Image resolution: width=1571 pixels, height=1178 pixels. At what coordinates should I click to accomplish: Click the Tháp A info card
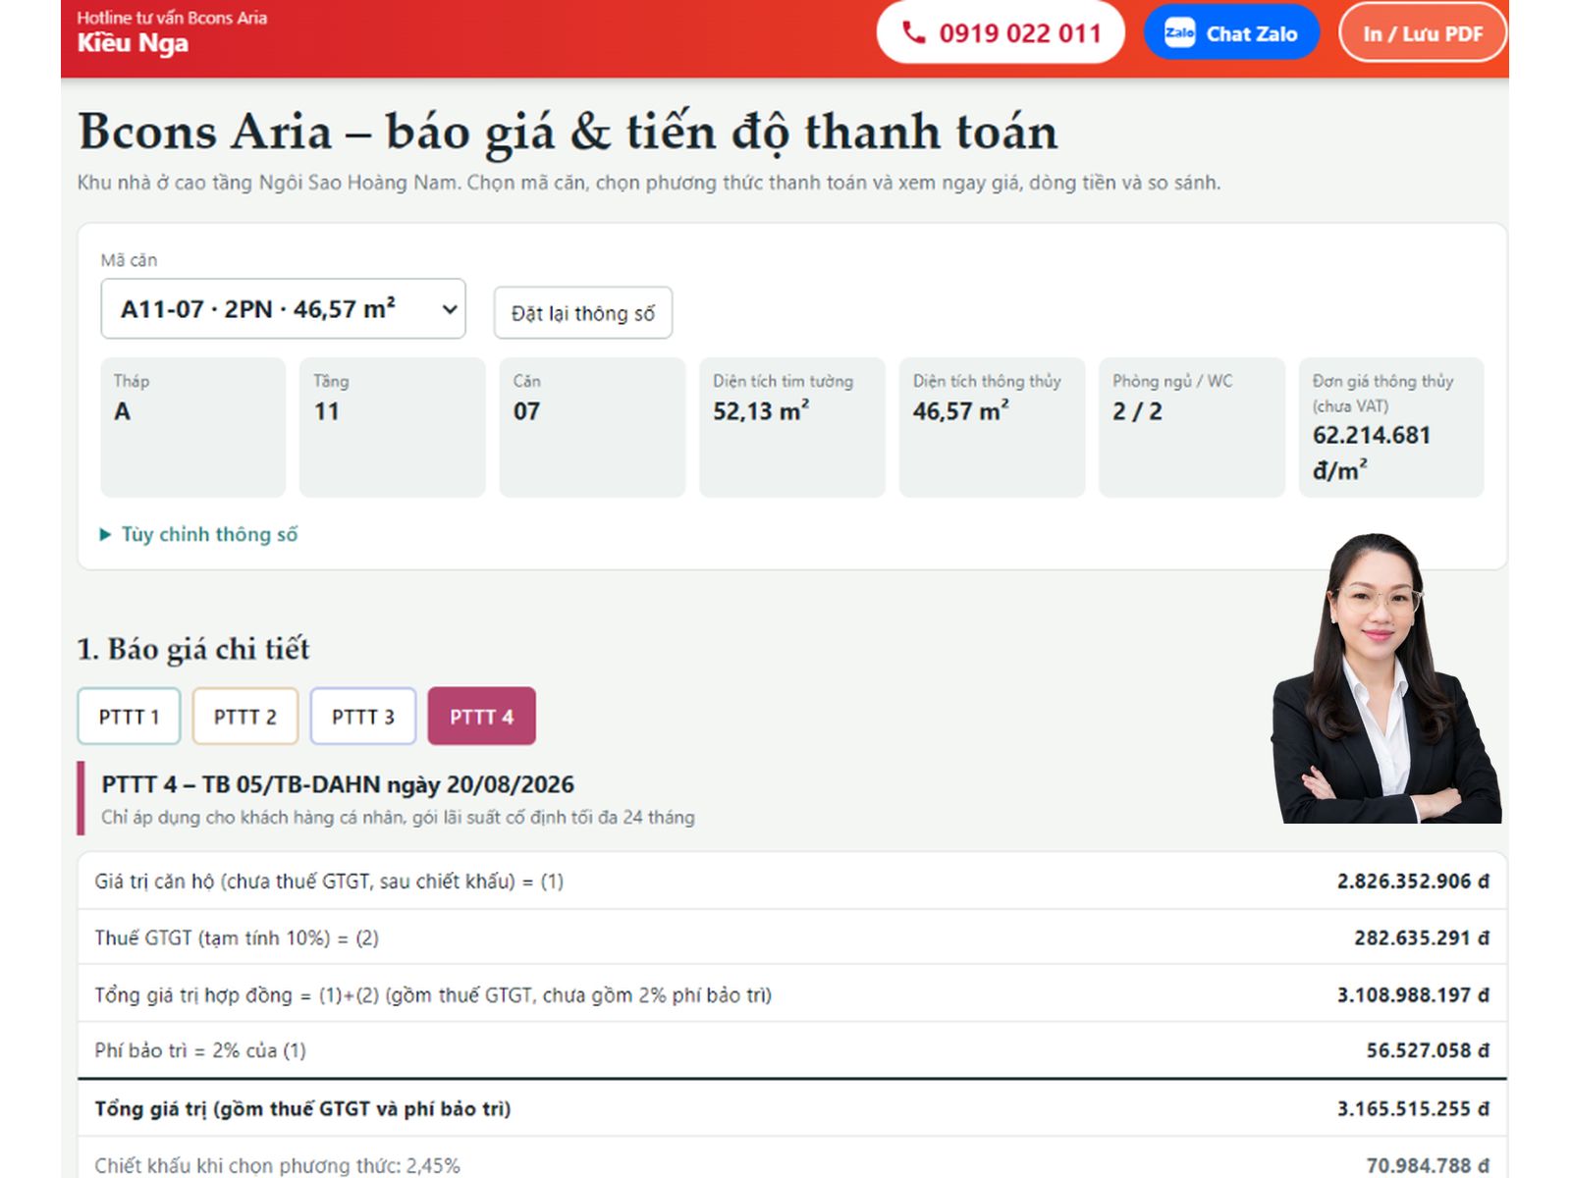[193, 427]
